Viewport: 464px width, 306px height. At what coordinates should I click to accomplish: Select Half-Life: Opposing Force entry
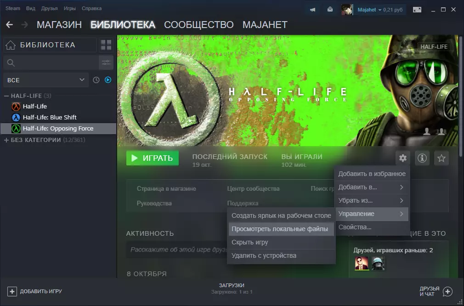point(58,129)
